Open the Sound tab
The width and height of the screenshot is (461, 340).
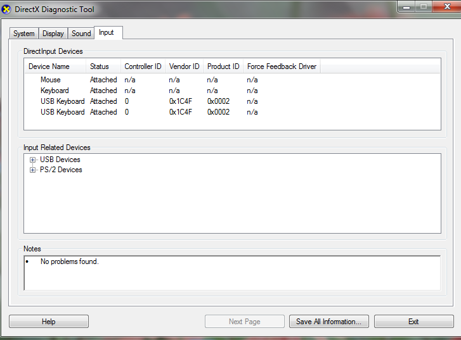81,33
